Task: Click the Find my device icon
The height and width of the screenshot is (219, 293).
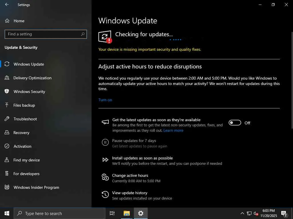Action: tap(7, 160)
